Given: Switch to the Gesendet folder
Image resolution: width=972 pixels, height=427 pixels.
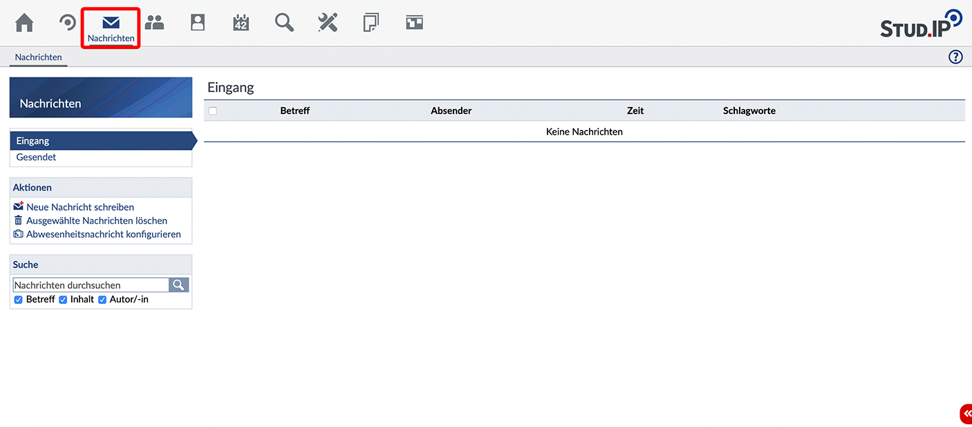Looking at the screenshot, I should click(36, 157).
